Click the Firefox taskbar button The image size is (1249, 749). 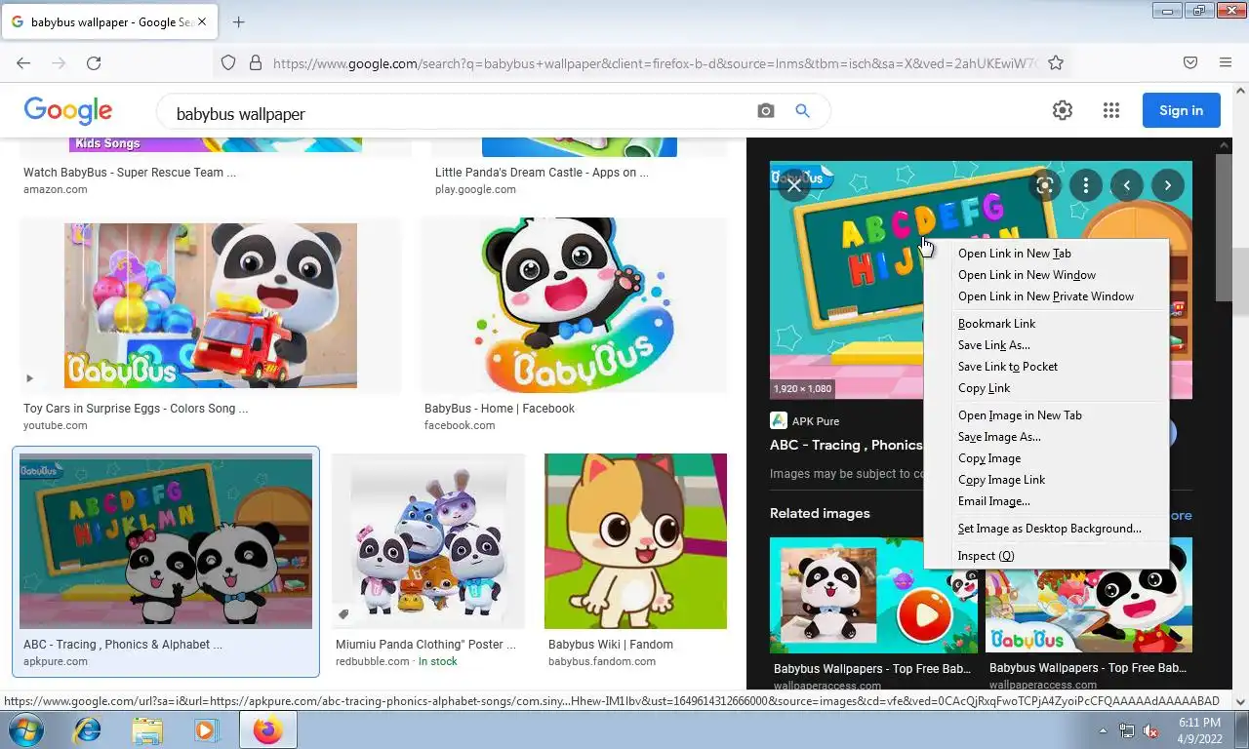[267, 729]
